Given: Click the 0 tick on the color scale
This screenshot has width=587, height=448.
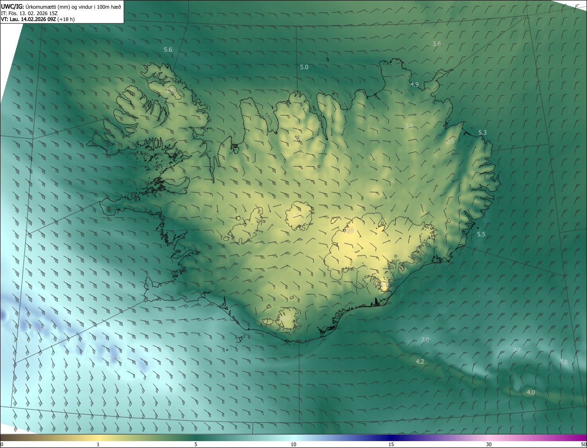Looking at the screenshot, I should pyautogui.click(x=2, y=444).
